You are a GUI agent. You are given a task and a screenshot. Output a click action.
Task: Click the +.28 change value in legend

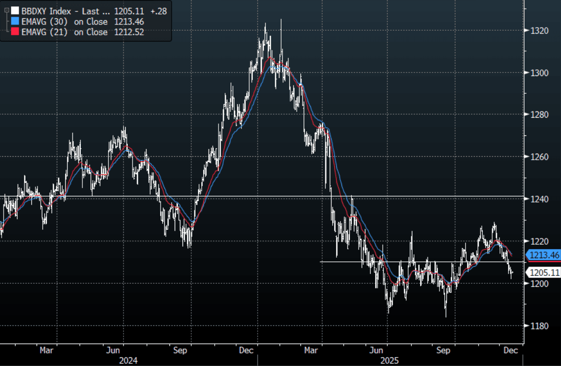[157, 10]
